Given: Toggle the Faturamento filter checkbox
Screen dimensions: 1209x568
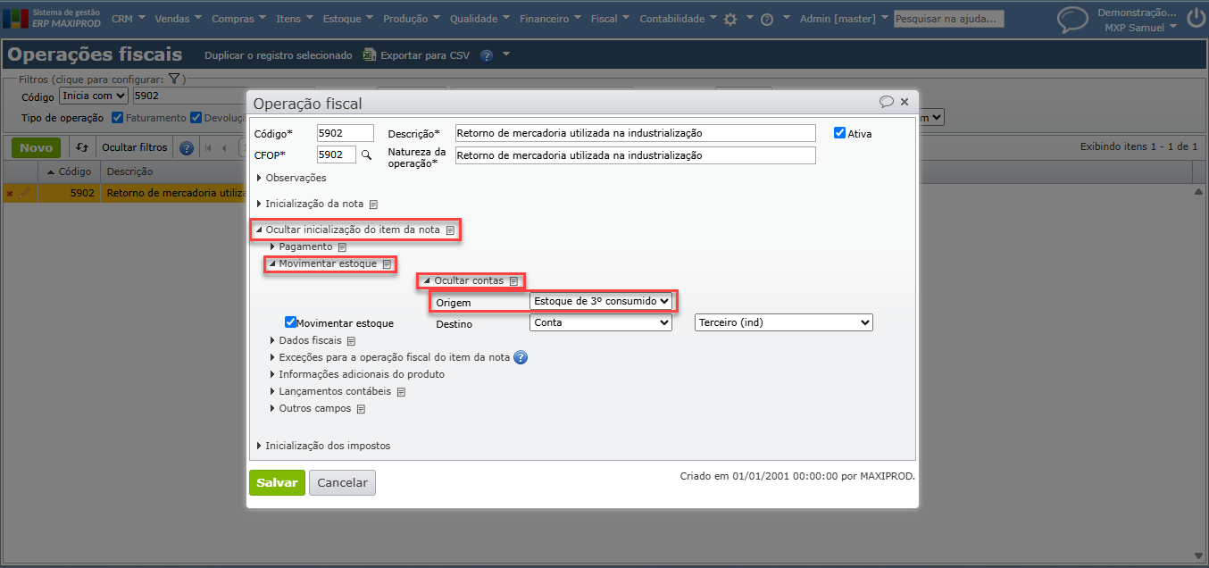Looking at the screenshot, I should pyautogui.click(x=118, y=118).
